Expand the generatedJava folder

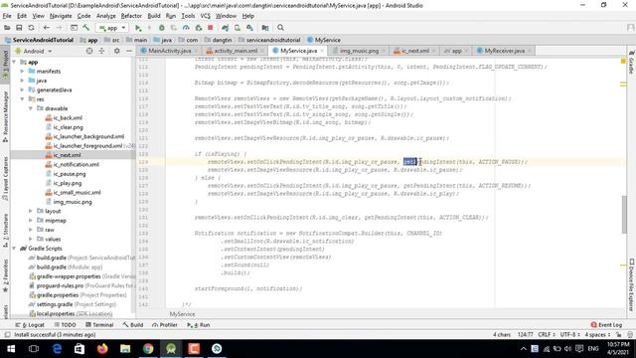[x=22, y=90]
